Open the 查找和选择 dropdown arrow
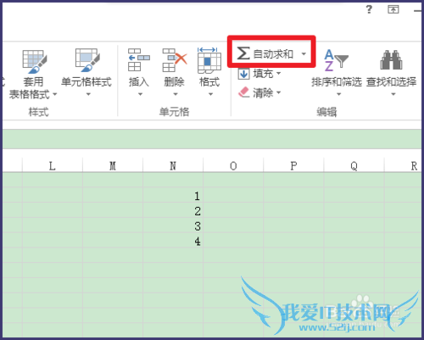The height and width of the screenshot is (340, 424). pos(393,94)
